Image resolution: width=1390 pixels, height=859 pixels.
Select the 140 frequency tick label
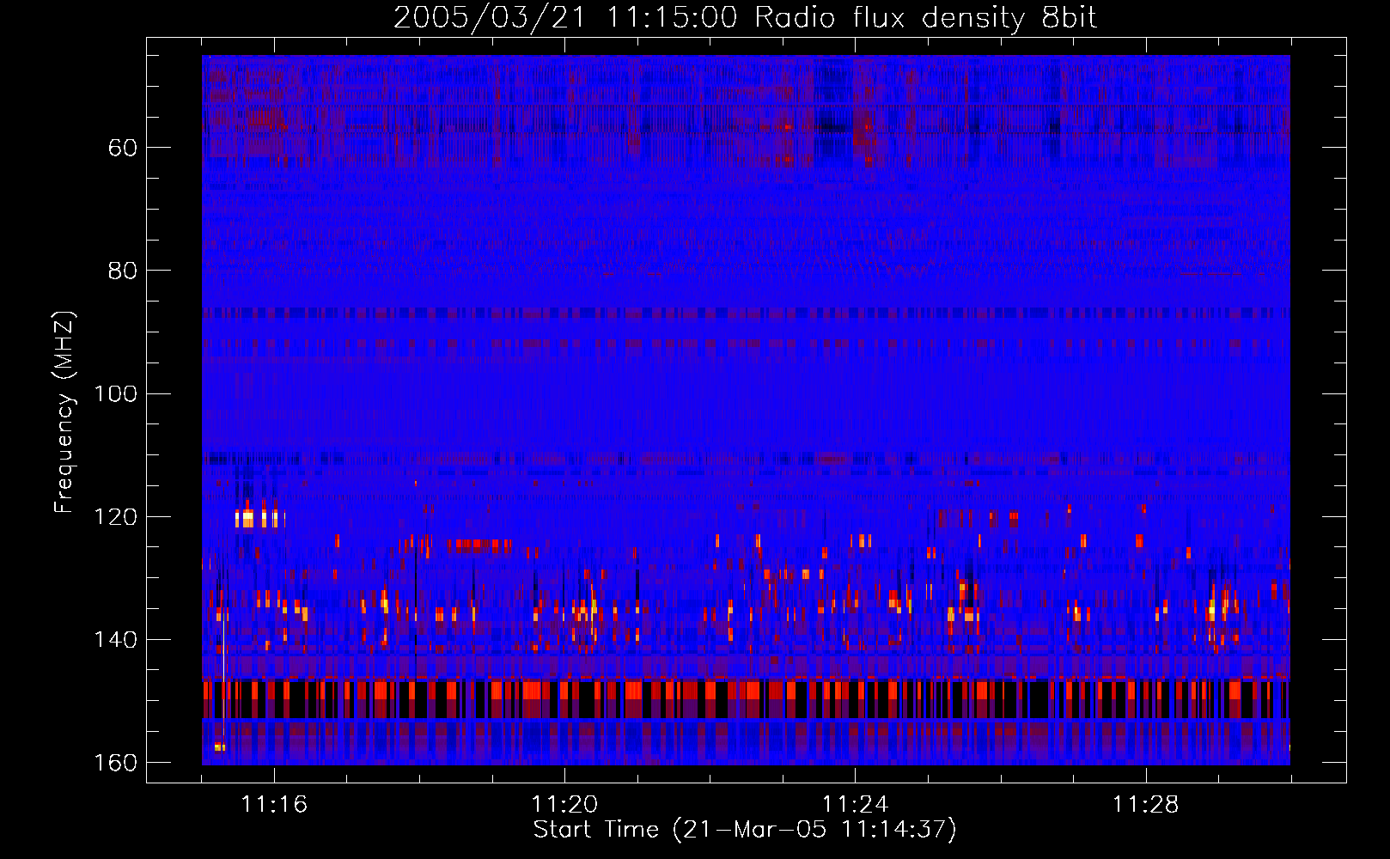115,639
